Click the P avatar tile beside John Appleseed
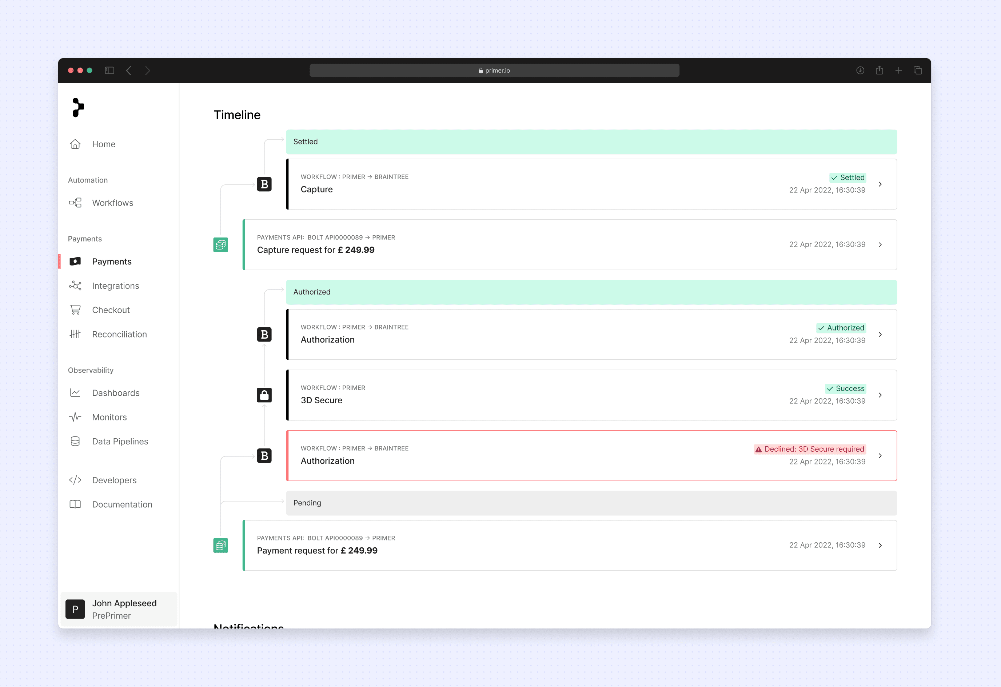Viewport: 1001px width, 687px height. (x=75, y=609)
